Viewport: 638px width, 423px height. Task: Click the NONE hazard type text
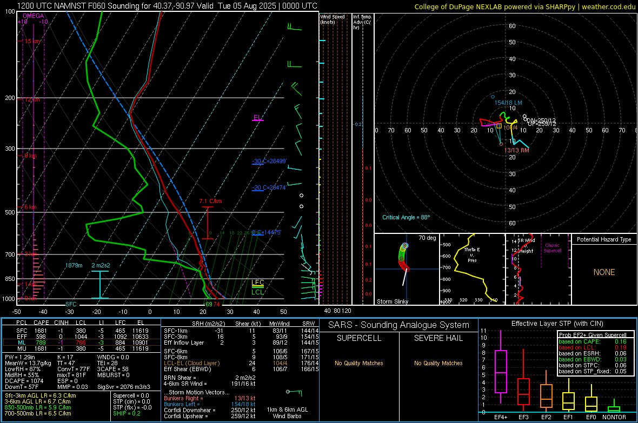point(604,272)
